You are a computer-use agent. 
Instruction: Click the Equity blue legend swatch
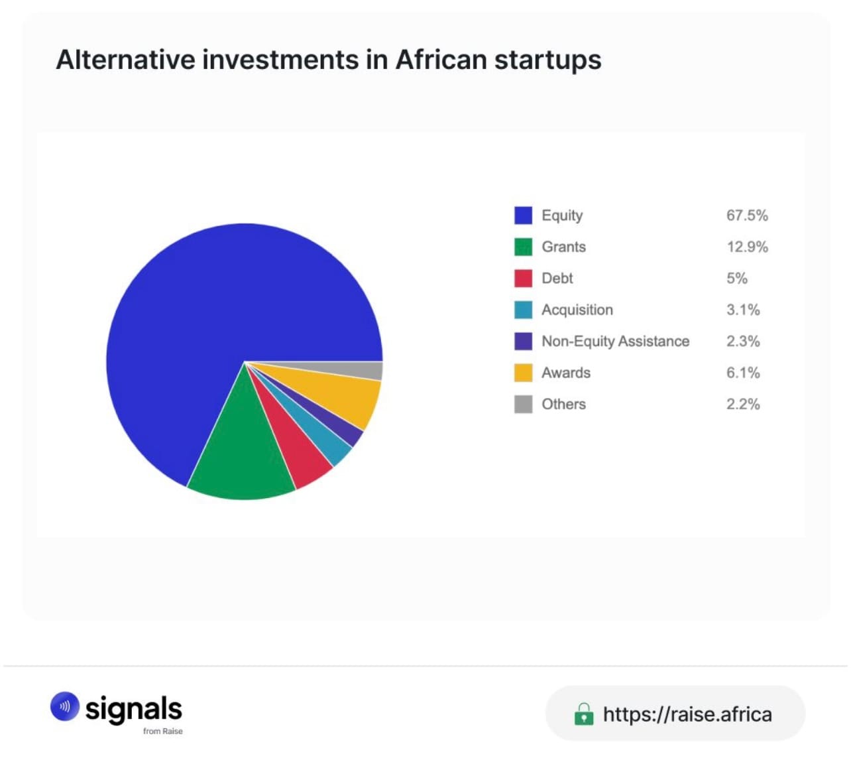click(x=523, y=216)
